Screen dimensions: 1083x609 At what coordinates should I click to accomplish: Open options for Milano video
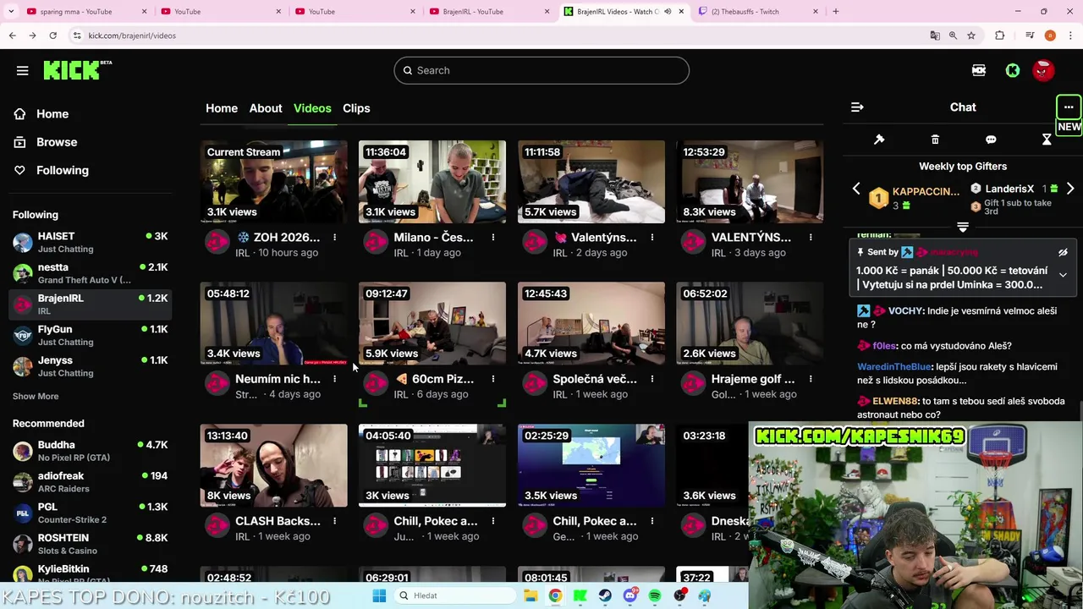(493, 238)
